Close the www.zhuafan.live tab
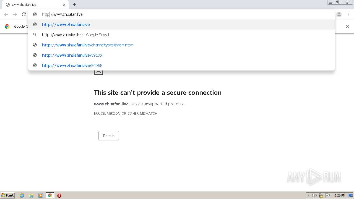Image resolution: width=354 pixels, height=199 pixels. [x=64, y=5]
